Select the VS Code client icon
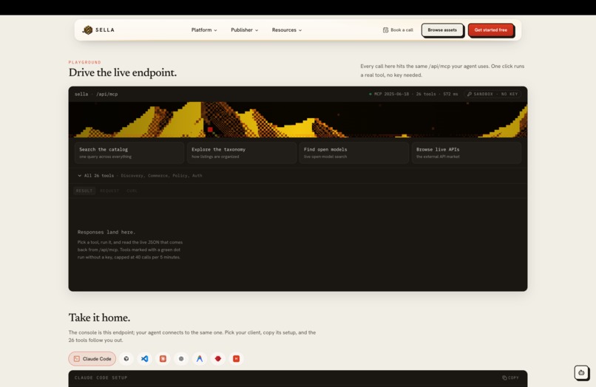The width and height of the screenshot is (596, 387). tap(144, 358)
